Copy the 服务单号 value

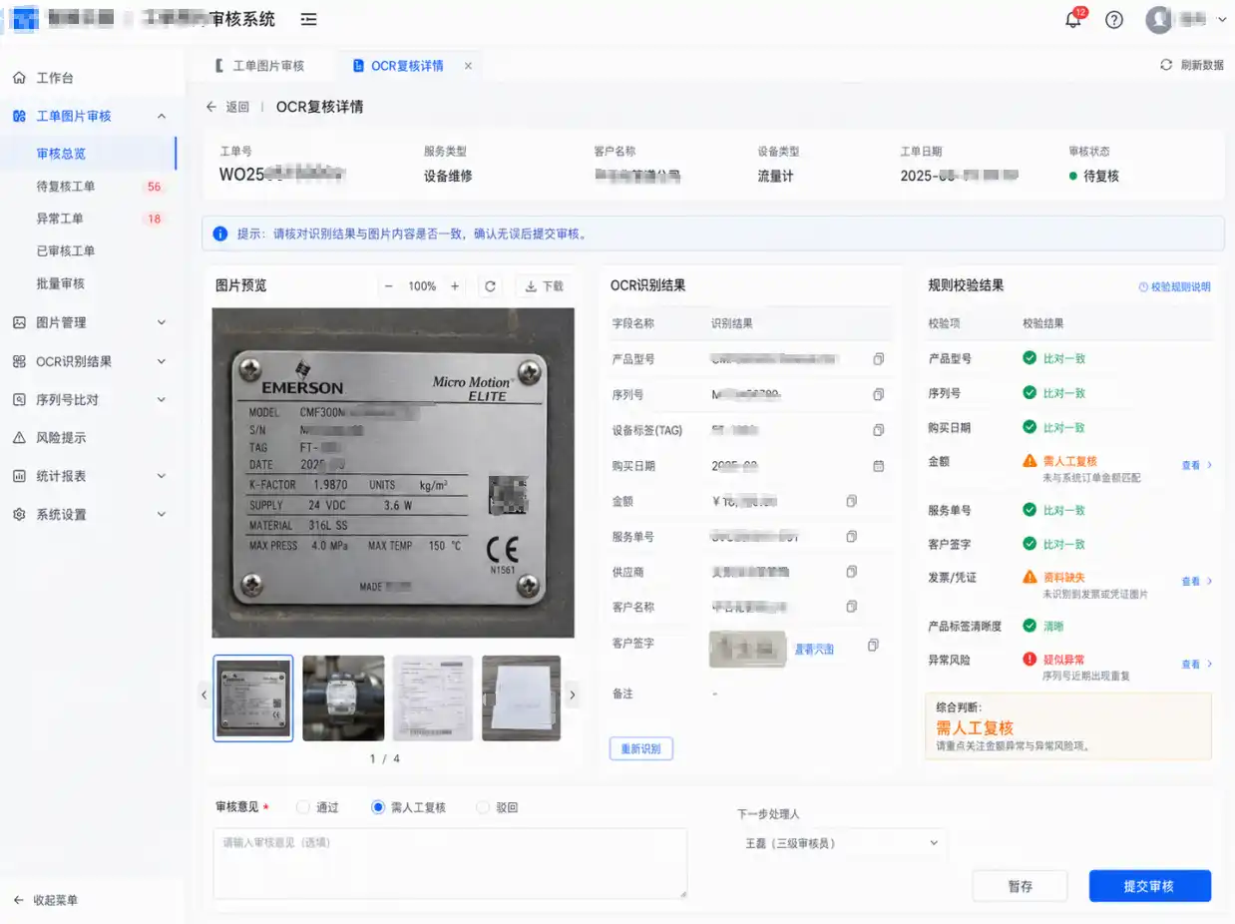[x=851, y=537]
